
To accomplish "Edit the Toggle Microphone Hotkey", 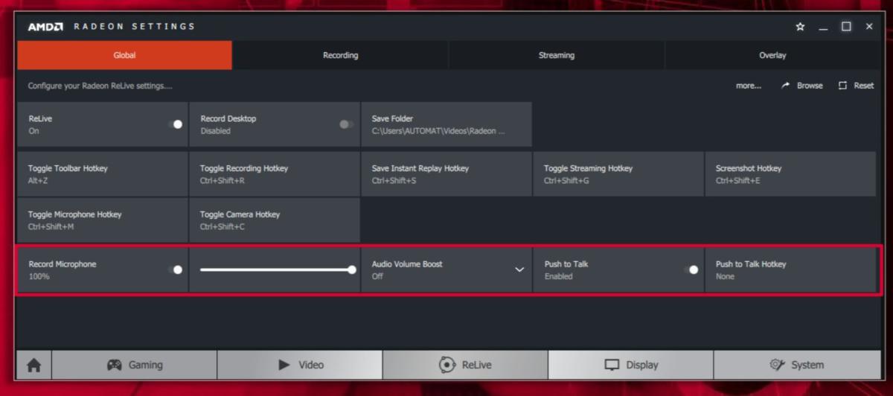I will 103,220.
